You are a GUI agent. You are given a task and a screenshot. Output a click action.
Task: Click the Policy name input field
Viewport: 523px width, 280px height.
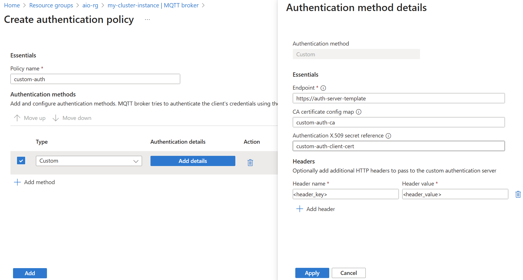(x=95, y=79)
